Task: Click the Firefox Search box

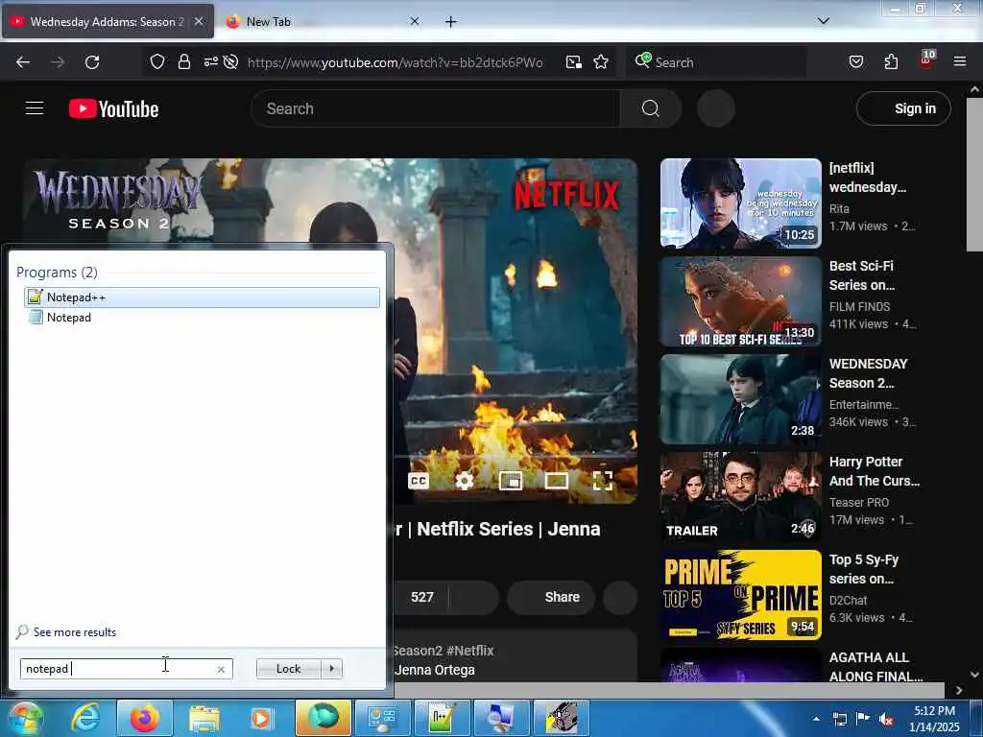Action: (x=716, y=62)
